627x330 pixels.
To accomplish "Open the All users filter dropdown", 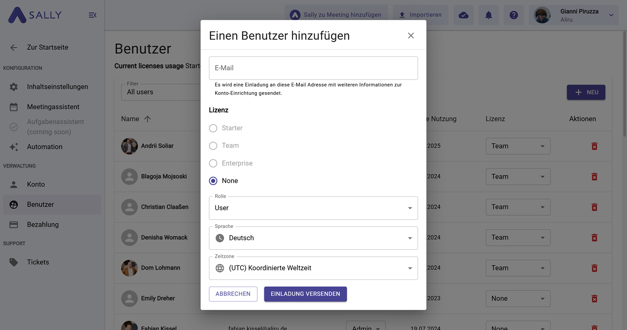I will [161, 92].
